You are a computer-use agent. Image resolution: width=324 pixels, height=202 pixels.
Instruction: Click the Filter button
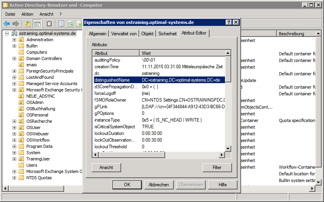click(x=217, y=167)
